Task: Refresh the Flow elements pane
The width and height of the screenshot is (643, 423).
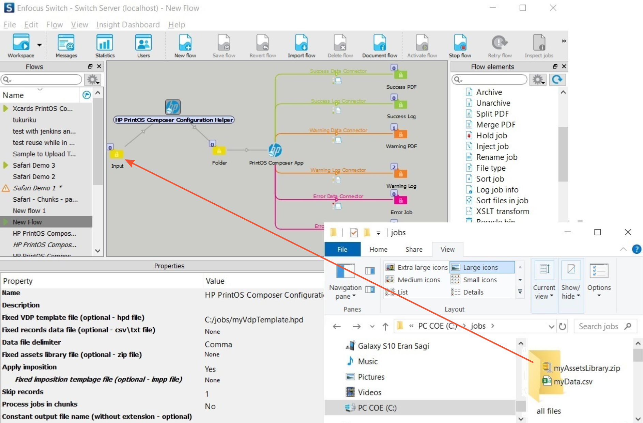Action: tap(557, 79)
